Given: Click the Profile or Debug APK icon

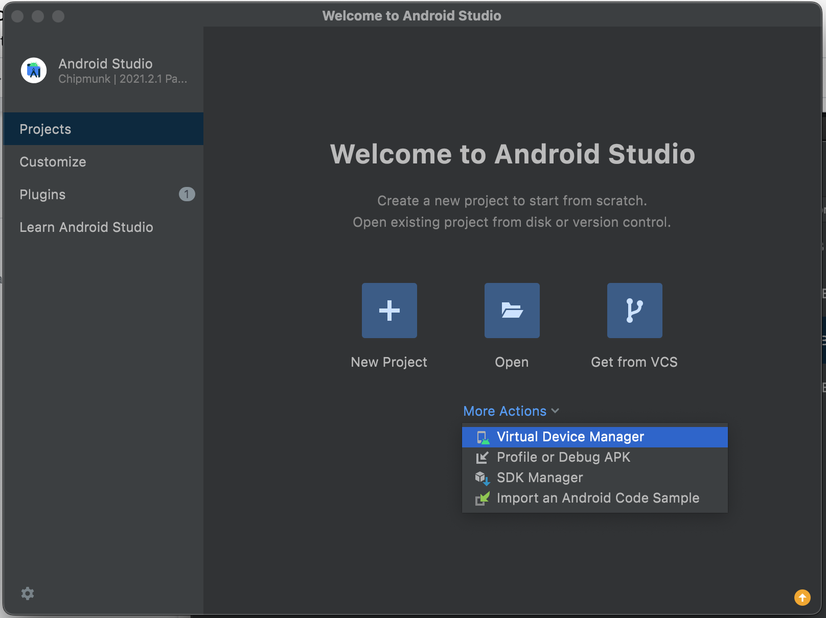Looking at the screenshot, I should click(x=483, y=458).
